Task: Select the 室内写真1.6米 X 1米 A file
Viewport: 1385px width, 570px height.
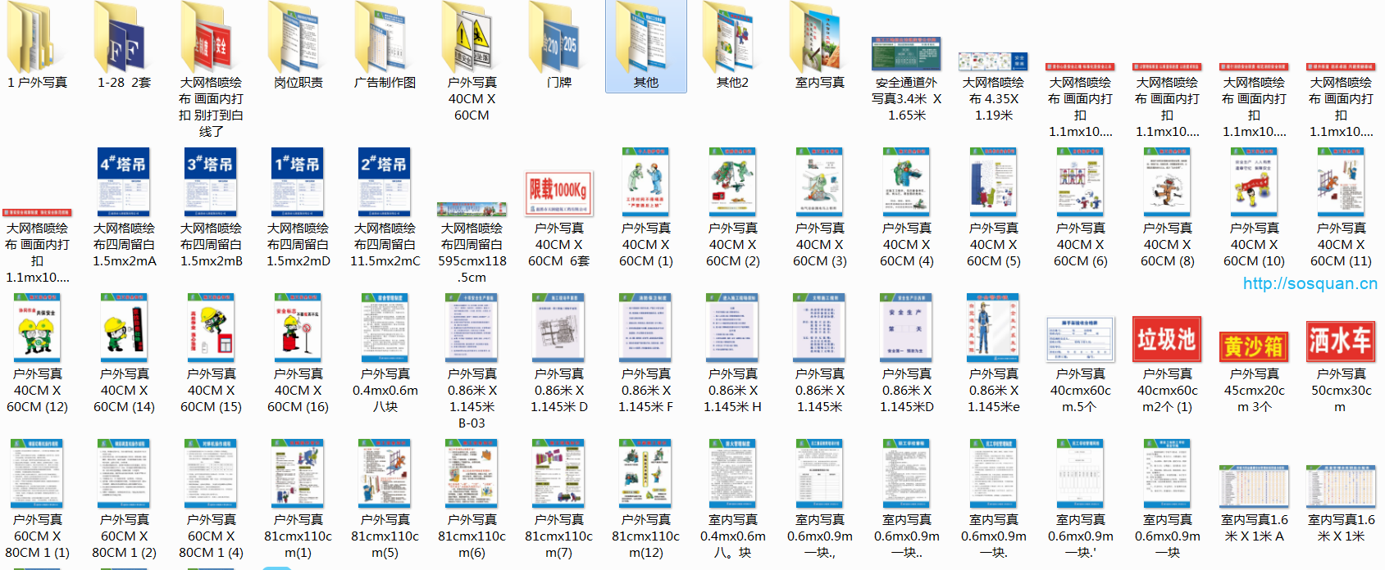Action: coord(1254,486)
